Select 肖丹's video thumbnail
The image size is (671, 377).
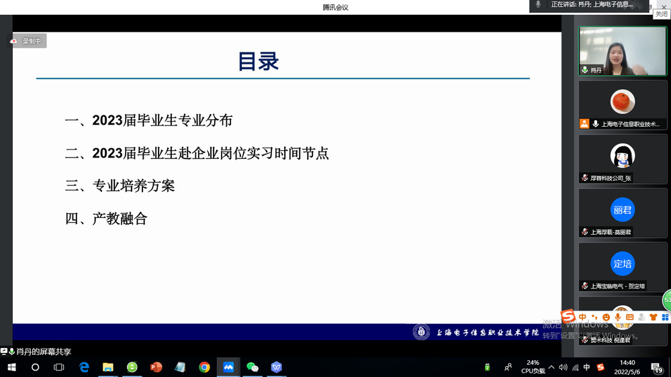tap(623, 50)
